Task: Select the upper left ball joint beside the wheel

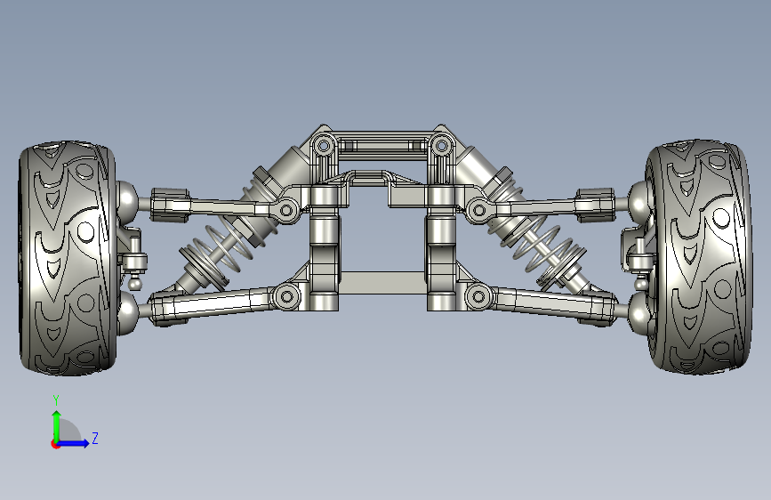Action: [x=127, y=202]
